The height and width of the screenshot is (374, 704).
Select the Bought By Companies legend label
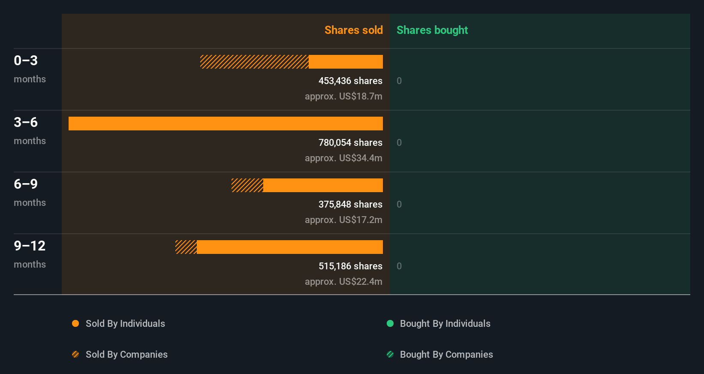(446, 355)
